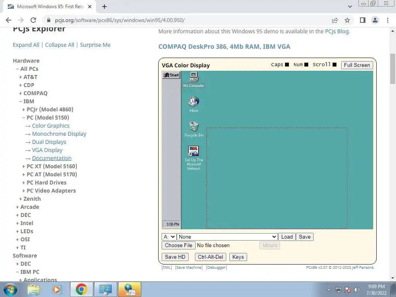Open the volume speaker tray icon

point(357,290)
